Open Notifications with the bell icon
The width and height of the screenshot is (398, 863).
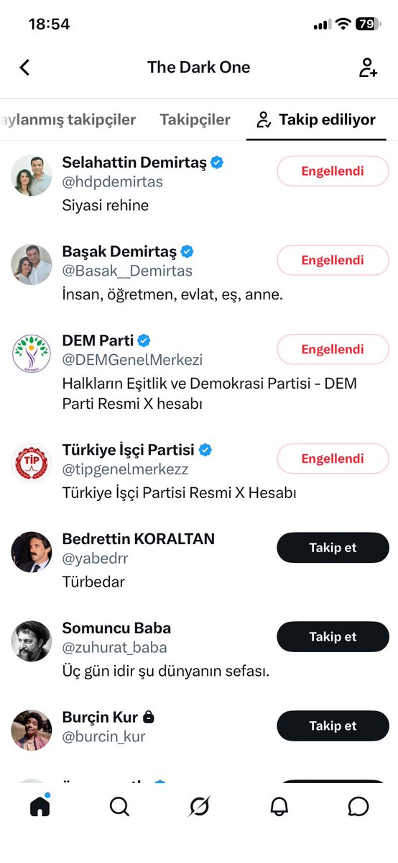click(279, 807)
